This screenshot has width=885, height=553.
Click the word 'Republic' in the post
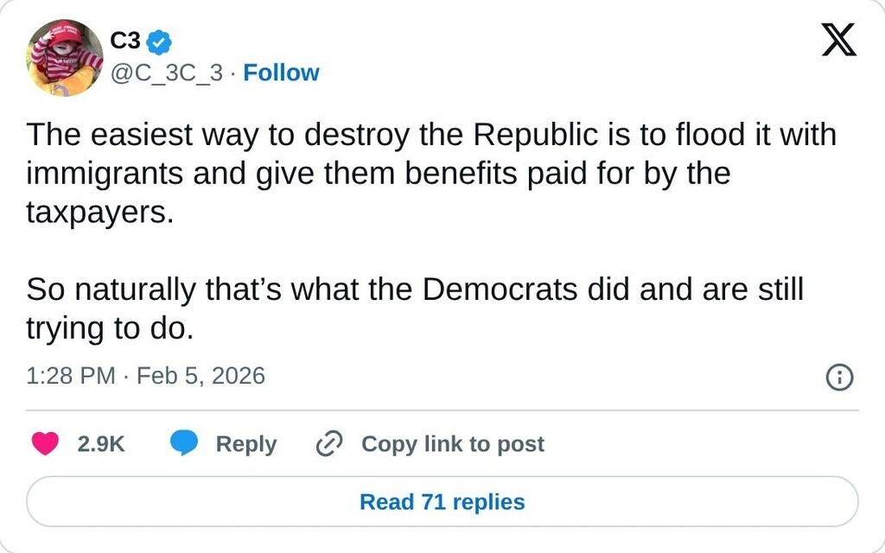point(536,136)
